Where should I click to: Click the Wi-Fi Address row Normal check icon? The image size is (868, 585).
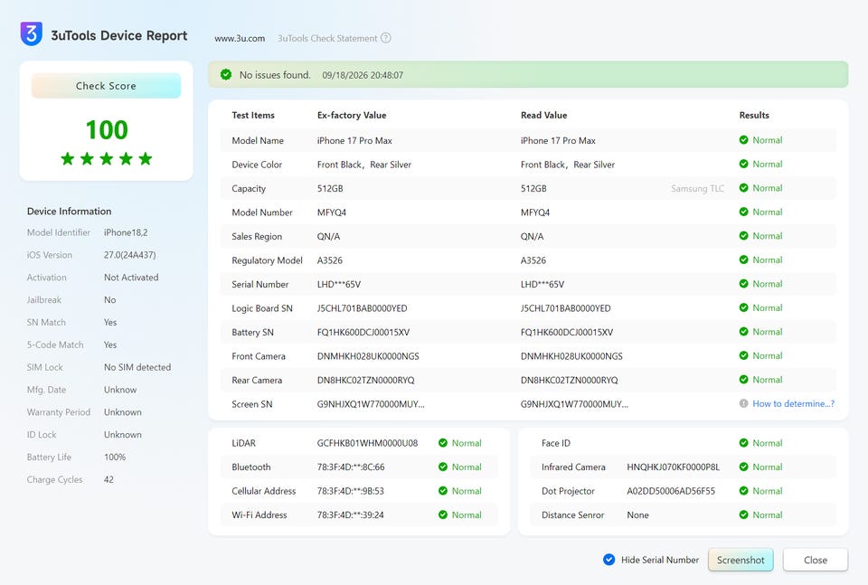tap(443, 514)
